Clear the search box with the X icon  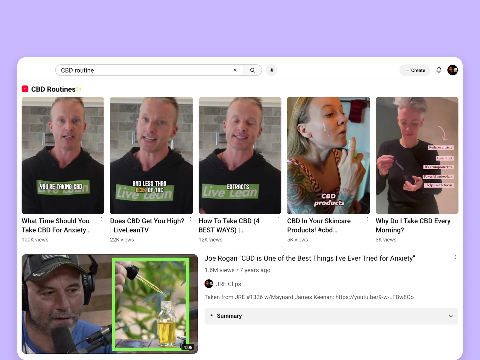235,70
